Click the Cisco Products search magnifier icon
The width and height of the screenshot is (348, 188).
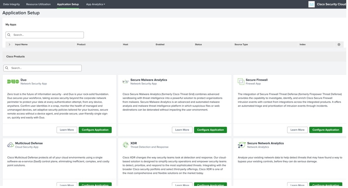(x=7, y=68)
